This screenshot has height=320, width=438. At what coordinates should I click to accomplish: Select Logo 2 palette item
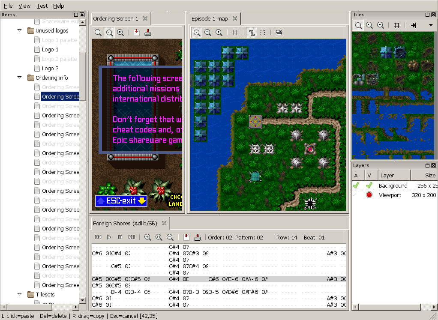(x=59, y=59)
